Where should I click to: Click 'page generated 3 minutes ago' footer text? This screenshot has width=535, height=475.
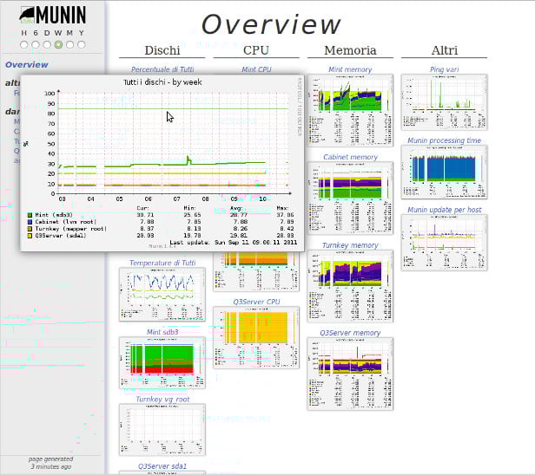point(51,463)
